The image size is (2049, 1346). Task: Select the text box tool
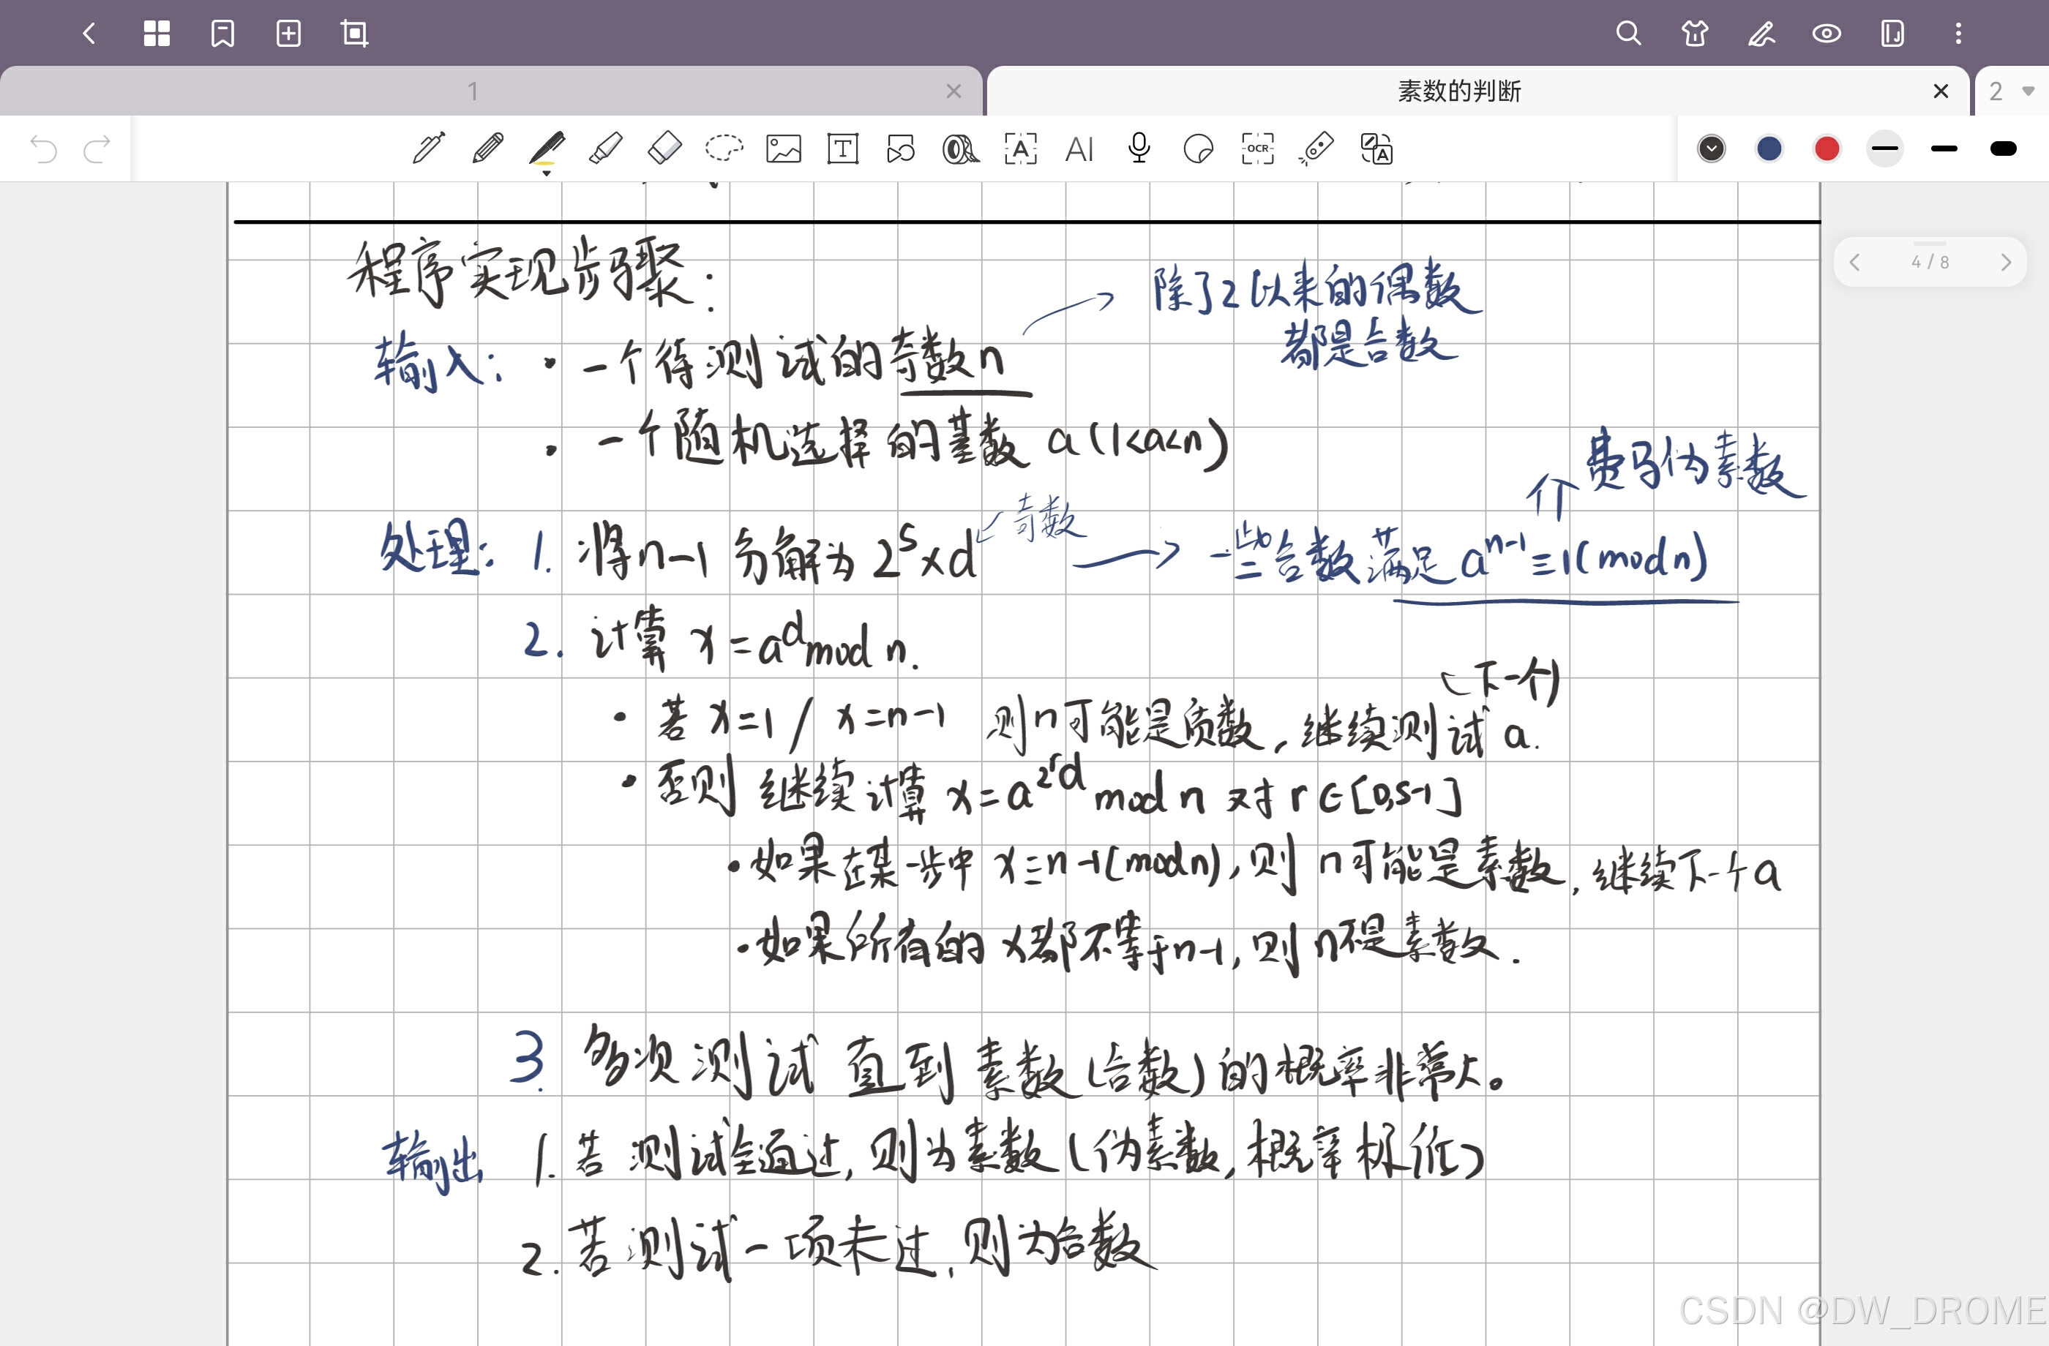[x=842, y=149]
